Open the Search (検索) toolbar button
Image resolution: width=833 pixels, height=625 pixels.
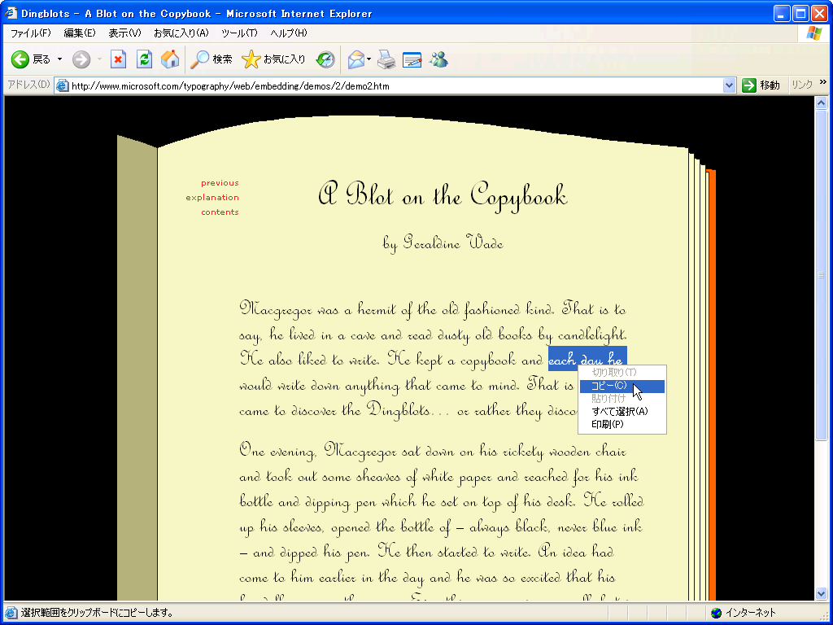click(212, 59)
